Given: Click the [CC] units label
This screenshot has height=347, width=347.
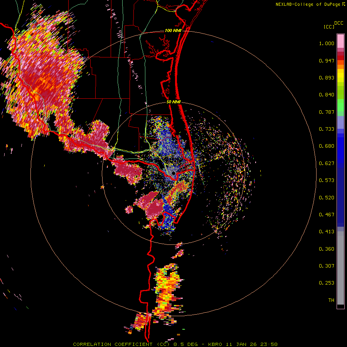Looking at the screenshot, I should click(x=329, y=27).
